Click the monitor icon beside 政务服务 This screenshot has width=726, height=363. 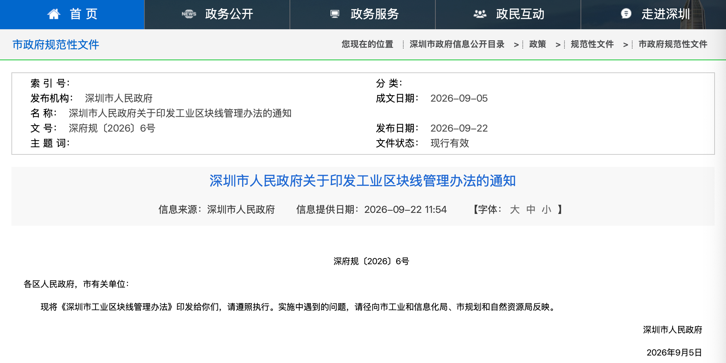pos(334,14)
